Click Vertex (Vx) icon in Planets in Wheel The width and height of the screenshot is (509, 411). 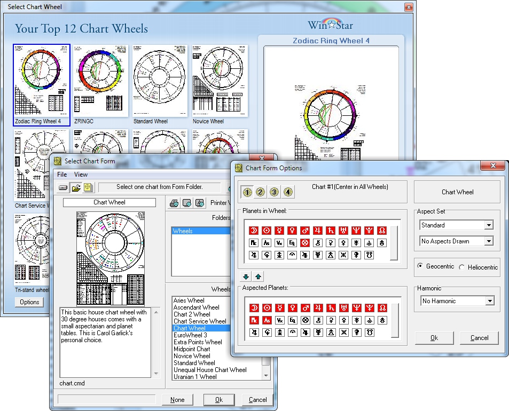(279, 243)
